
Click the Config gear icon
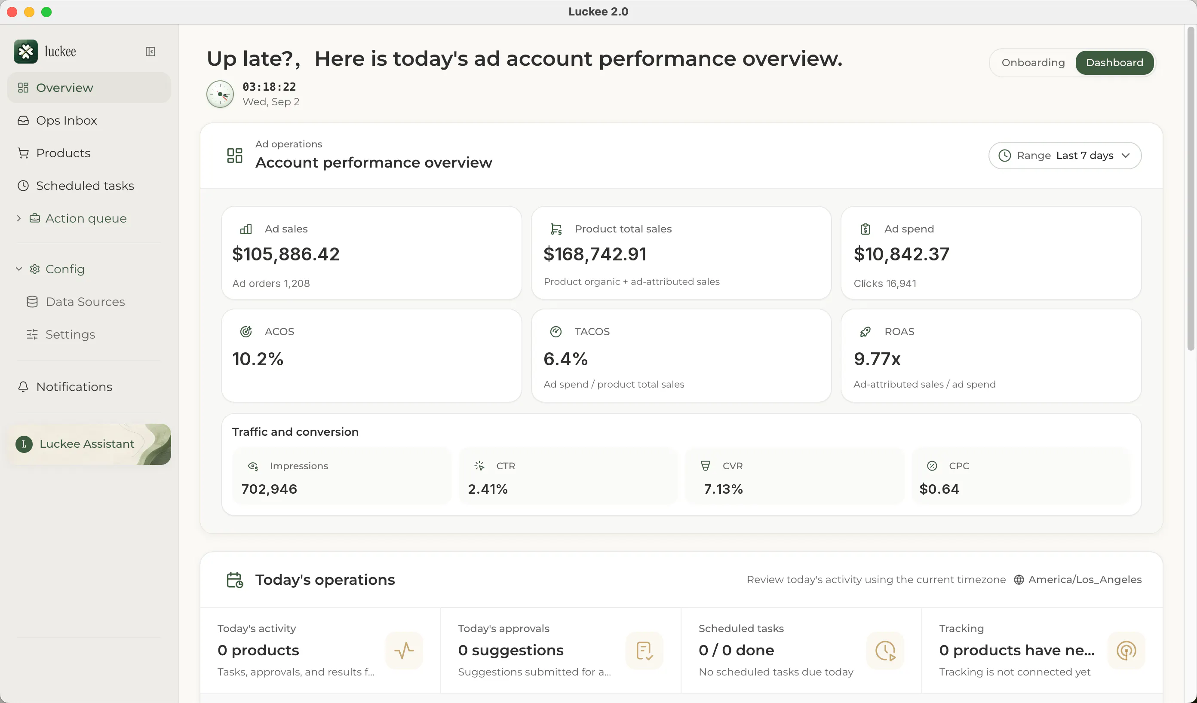click(35, 269)
